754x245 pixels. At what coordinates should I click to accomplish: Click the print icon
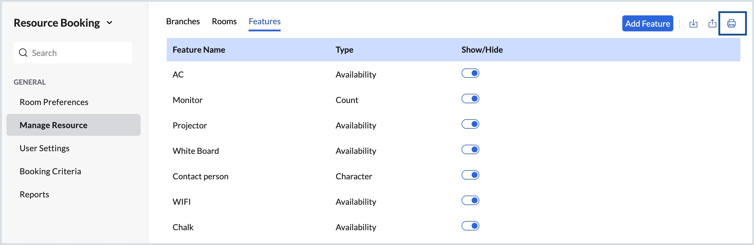[731, 23]
